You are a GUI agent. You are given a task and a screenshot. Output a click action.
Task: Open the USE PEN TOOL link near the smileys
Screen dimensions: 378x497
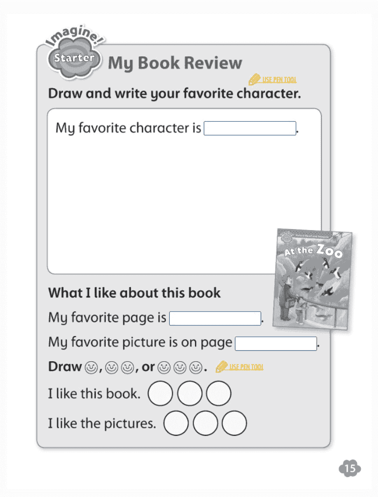(x=246, y=367)
